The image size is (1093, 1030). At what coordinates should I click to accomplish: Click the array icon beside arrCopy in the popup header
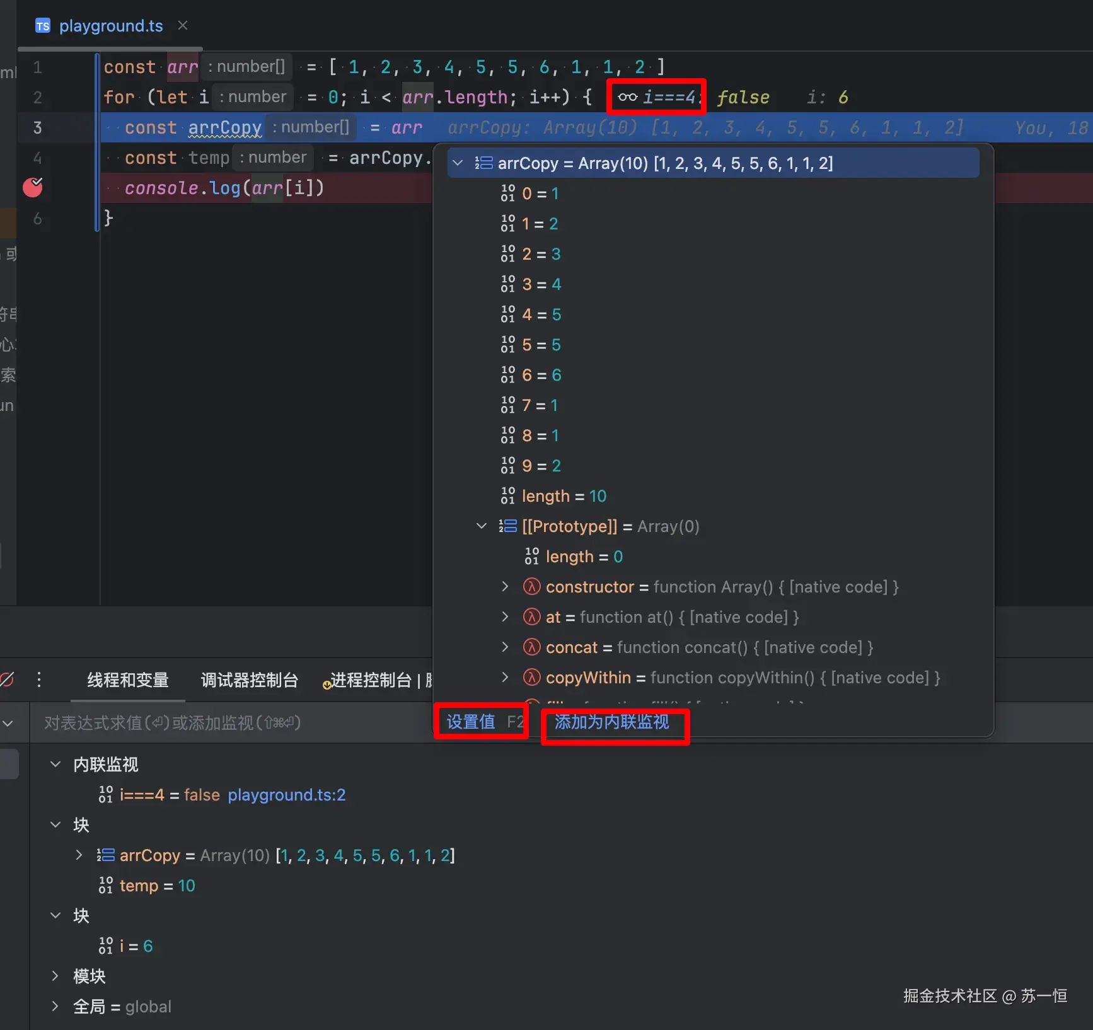484,163
